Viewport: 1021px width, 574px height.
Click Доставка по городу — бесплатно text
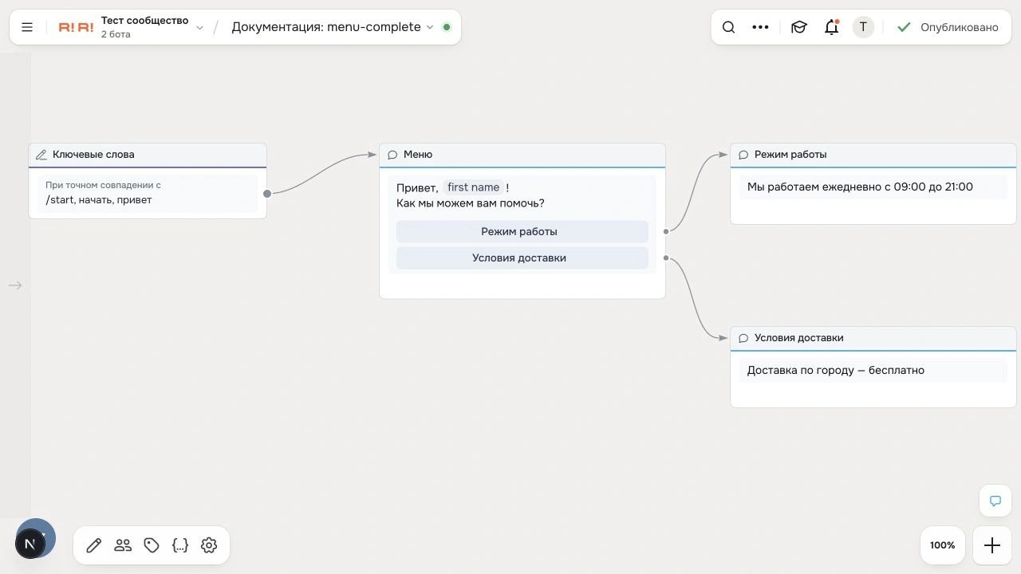(x=836, y=370)
